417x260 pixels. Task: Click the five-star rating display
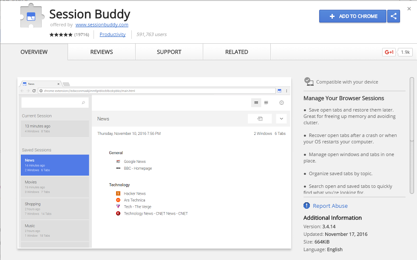pyautogui.click(x=61, y=34)
